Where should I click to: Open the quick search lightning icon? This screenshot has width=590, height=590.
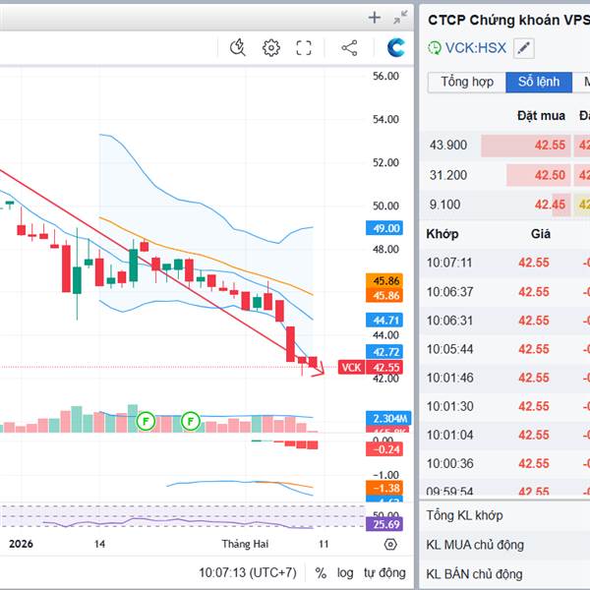(237, 47)
